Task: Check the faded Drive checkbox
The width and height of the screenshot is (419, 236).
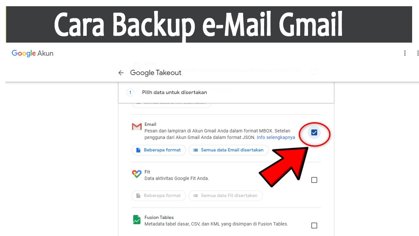Action: [314, 71]
